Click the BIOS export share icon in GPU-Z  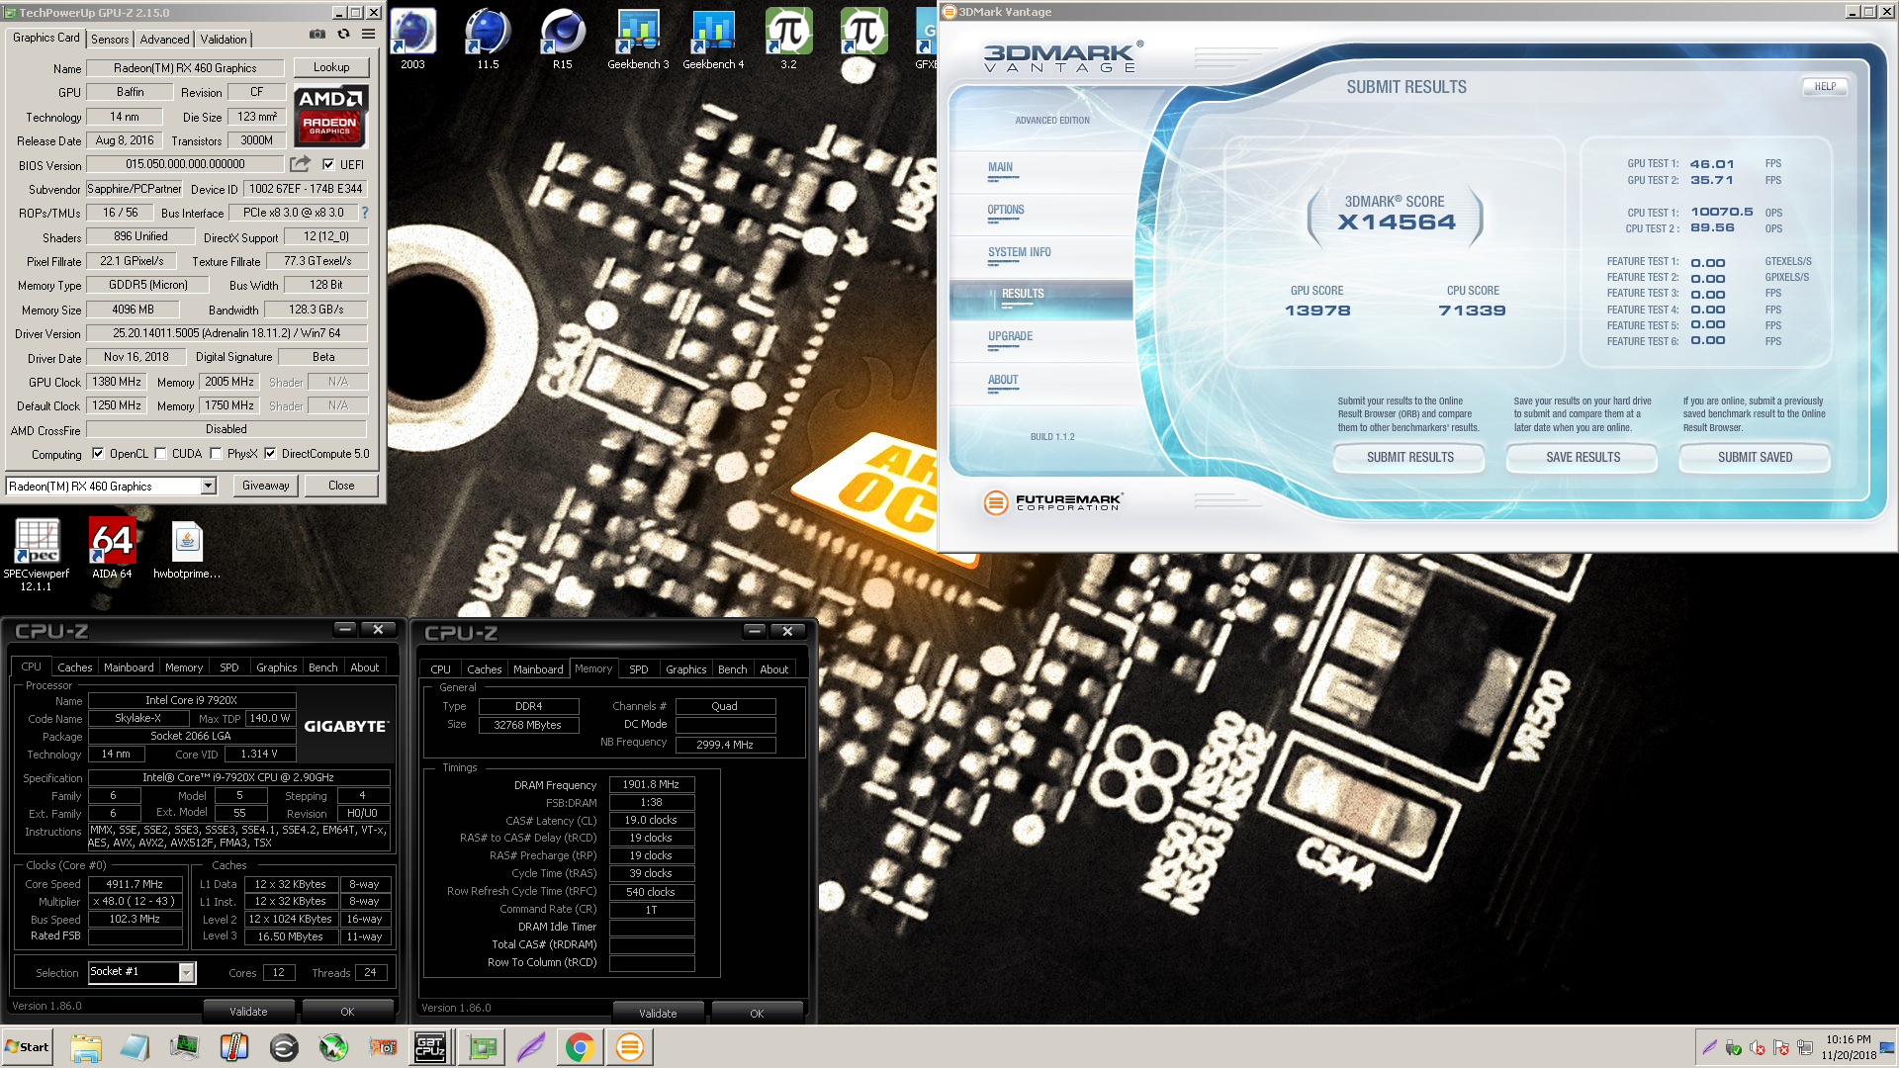[x=300, y=164]
